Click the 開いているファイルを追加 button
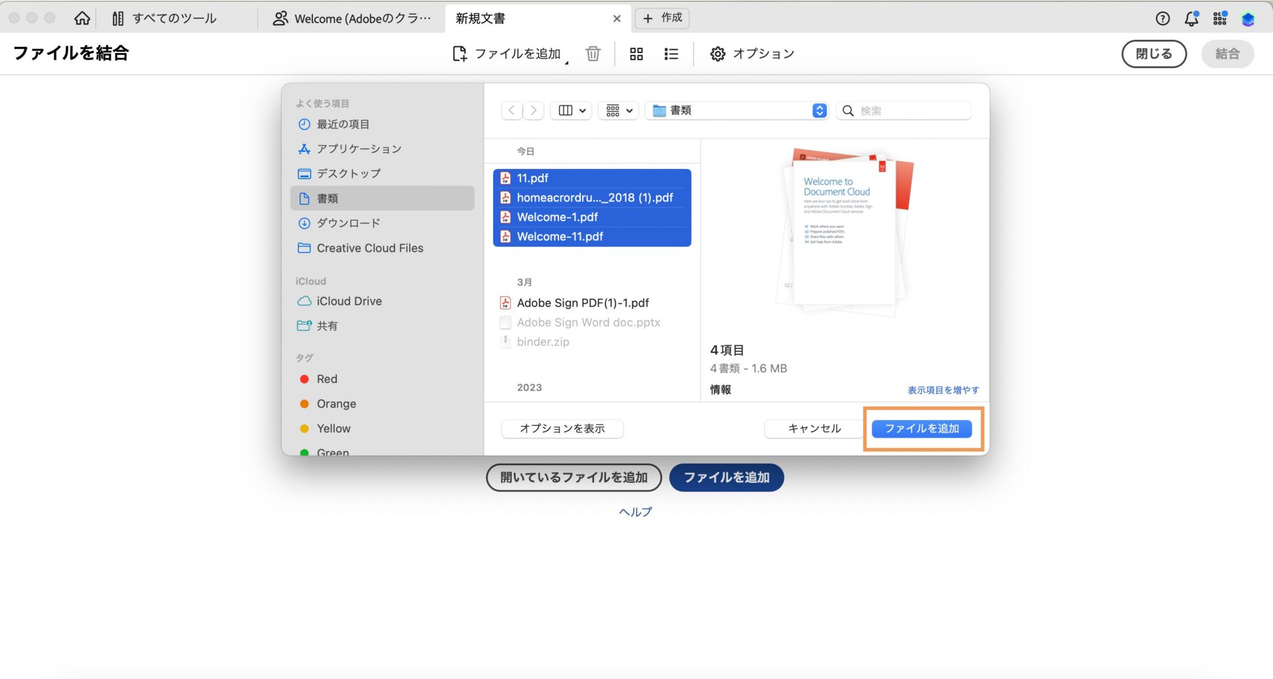Viewport: 1273px width, 679px height. tap(574, 477)
